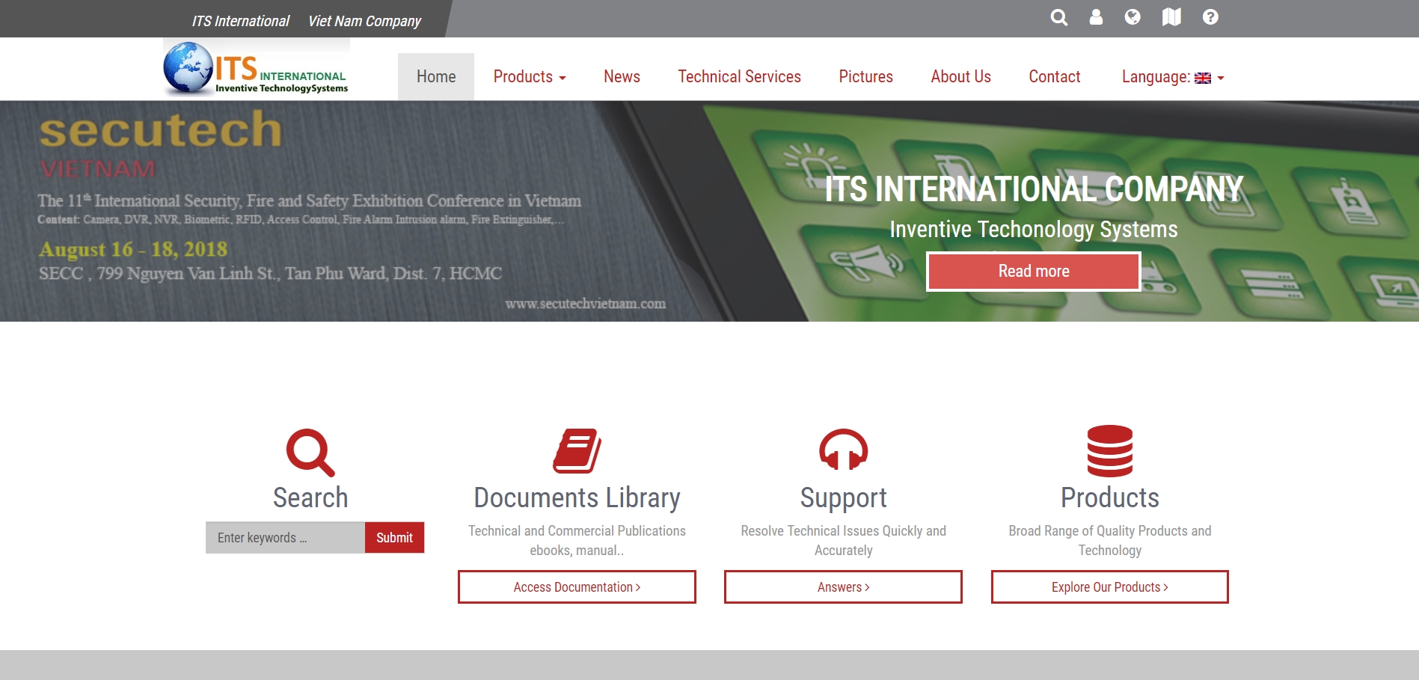Screen dimensions: 1419x680
Task: Open the Language dropdown selector
Action: (1173, 76)
